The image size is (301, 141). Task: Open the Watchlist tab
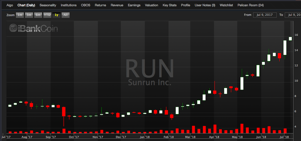click(226, 5)
